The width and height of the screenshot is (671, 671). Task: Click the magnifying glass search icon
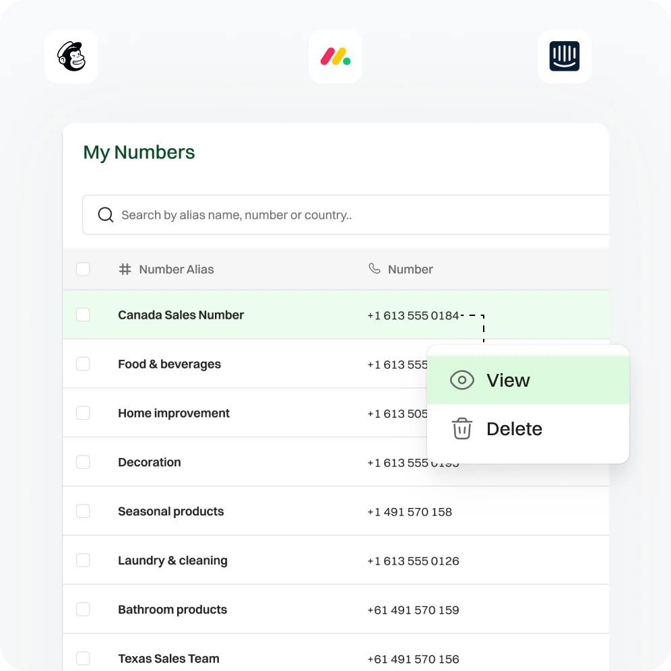[106, 215]
